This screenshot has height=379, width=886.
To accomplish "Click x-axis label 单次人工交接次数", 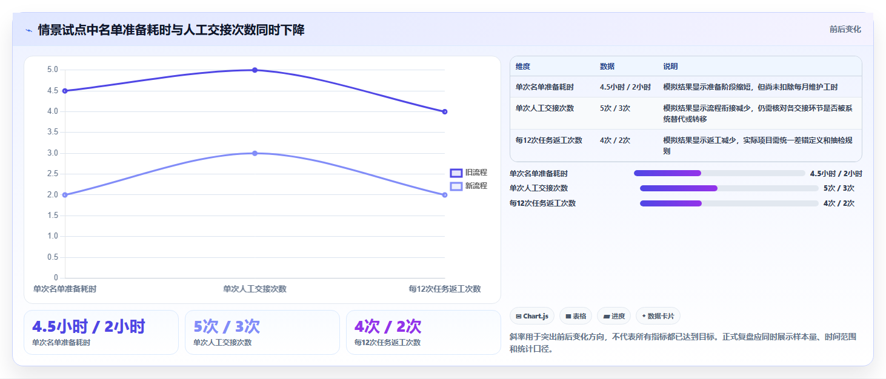I will tap(255, 289).
